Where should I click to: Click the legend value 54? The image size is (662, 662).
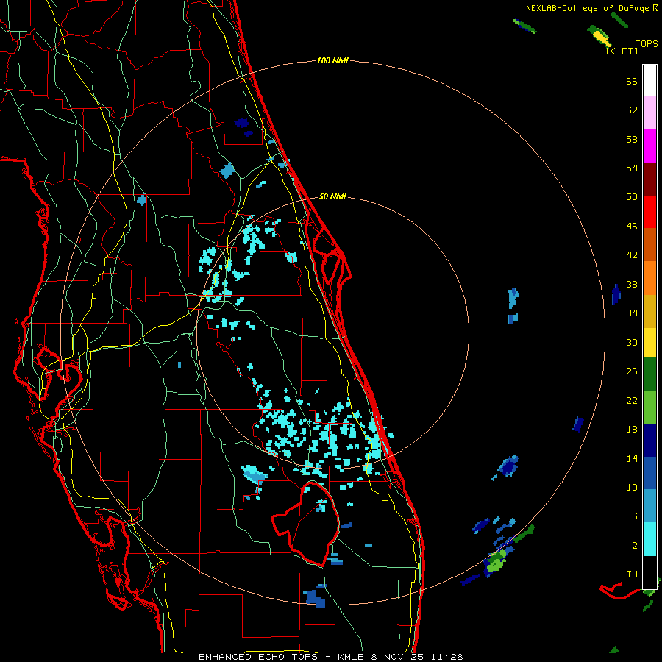[x=632, y=168]
